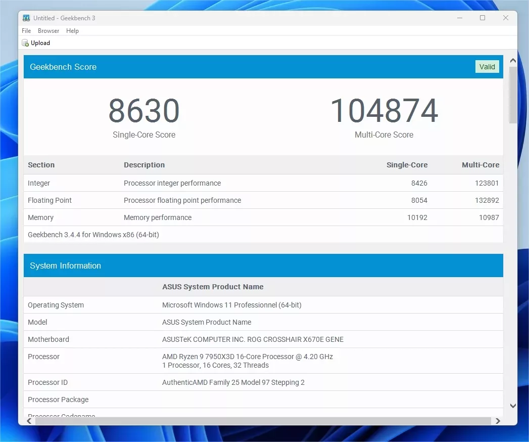
Task: Click the vertical scrollbar up arrow
Action: coord(513,61)
